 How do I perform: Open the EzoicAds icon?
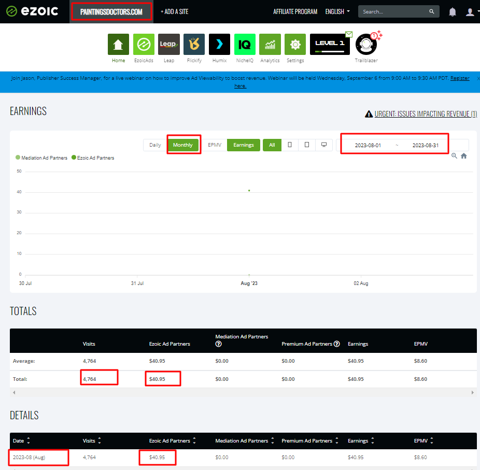144,45
